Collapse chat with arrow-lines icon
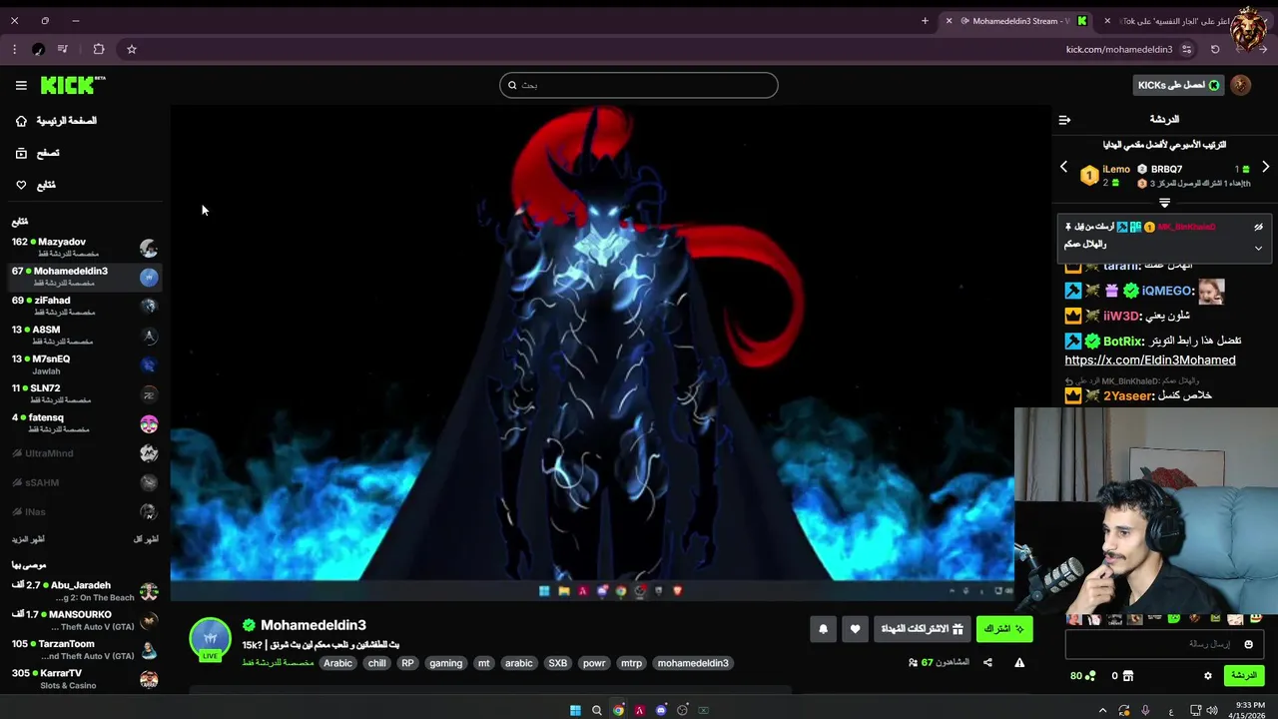Viewport: 1278px width, 719px height. pyautogui.click(x=1064, y=120)
